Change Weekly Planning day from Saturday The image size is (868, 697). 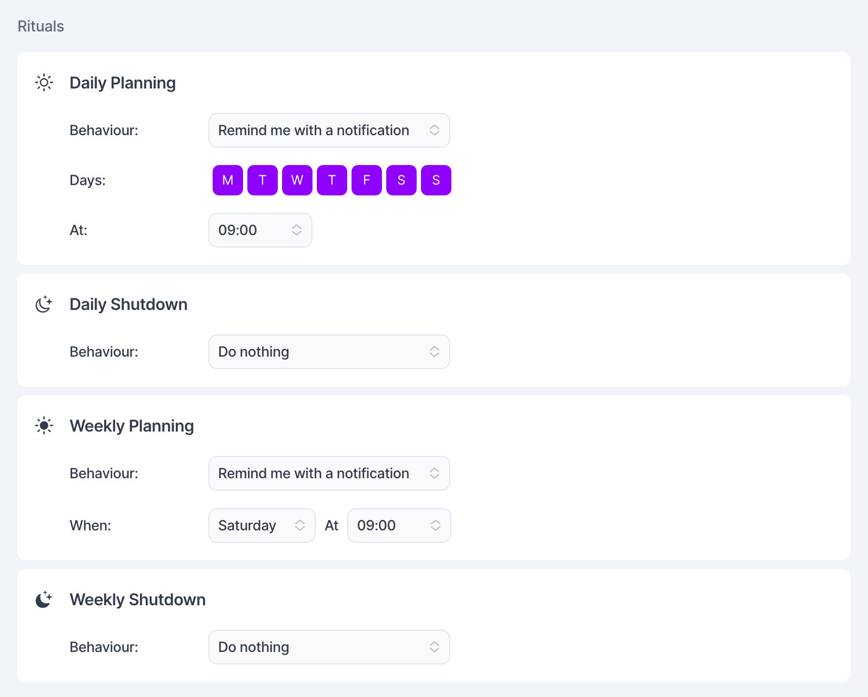pyautogui.click(x=262, y=525)
